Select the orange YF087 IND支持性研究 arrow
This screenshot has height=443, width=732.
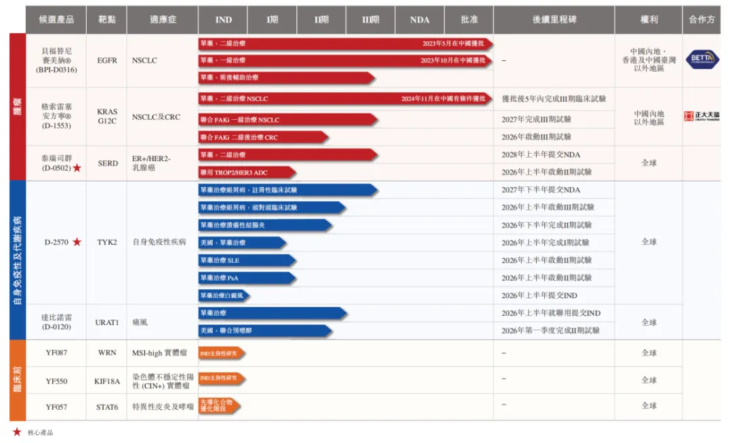[x=221, y=353]
